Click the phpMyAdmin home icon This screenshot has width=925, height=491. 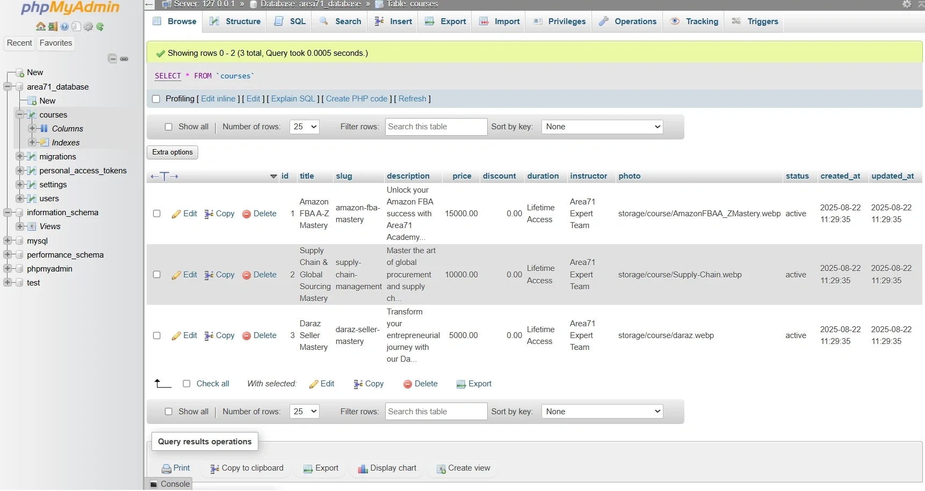[x=41, y=26]
